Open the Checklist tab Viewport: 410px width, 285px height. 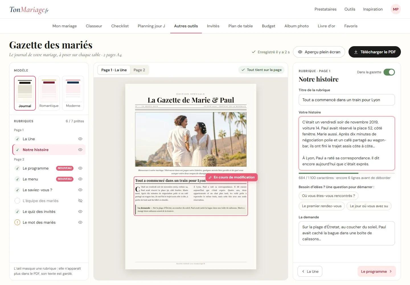(x=120, y=26)
